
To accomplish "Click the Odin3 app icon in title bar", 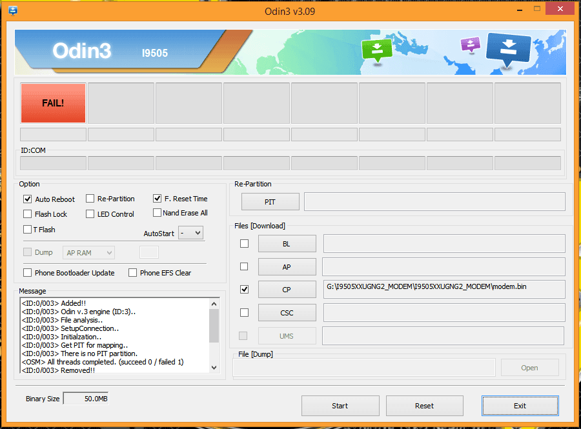I will click(x=13, y=11).
